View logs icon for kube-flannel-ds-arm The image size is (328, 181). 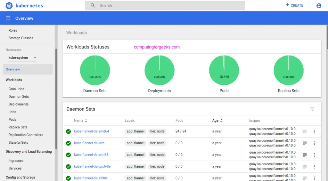305,143
